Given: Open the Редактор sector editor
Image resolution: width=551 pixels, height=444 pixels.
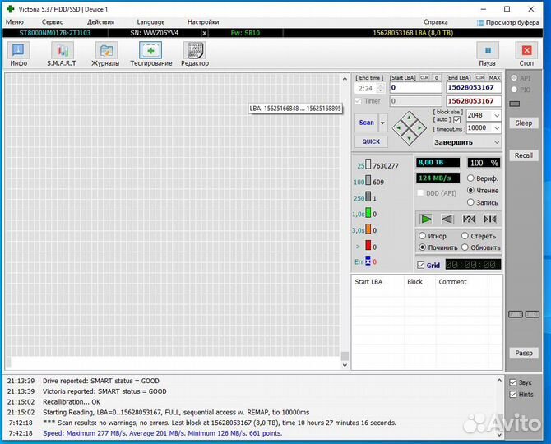Looking at the screenshot, I should pos(195,53).
